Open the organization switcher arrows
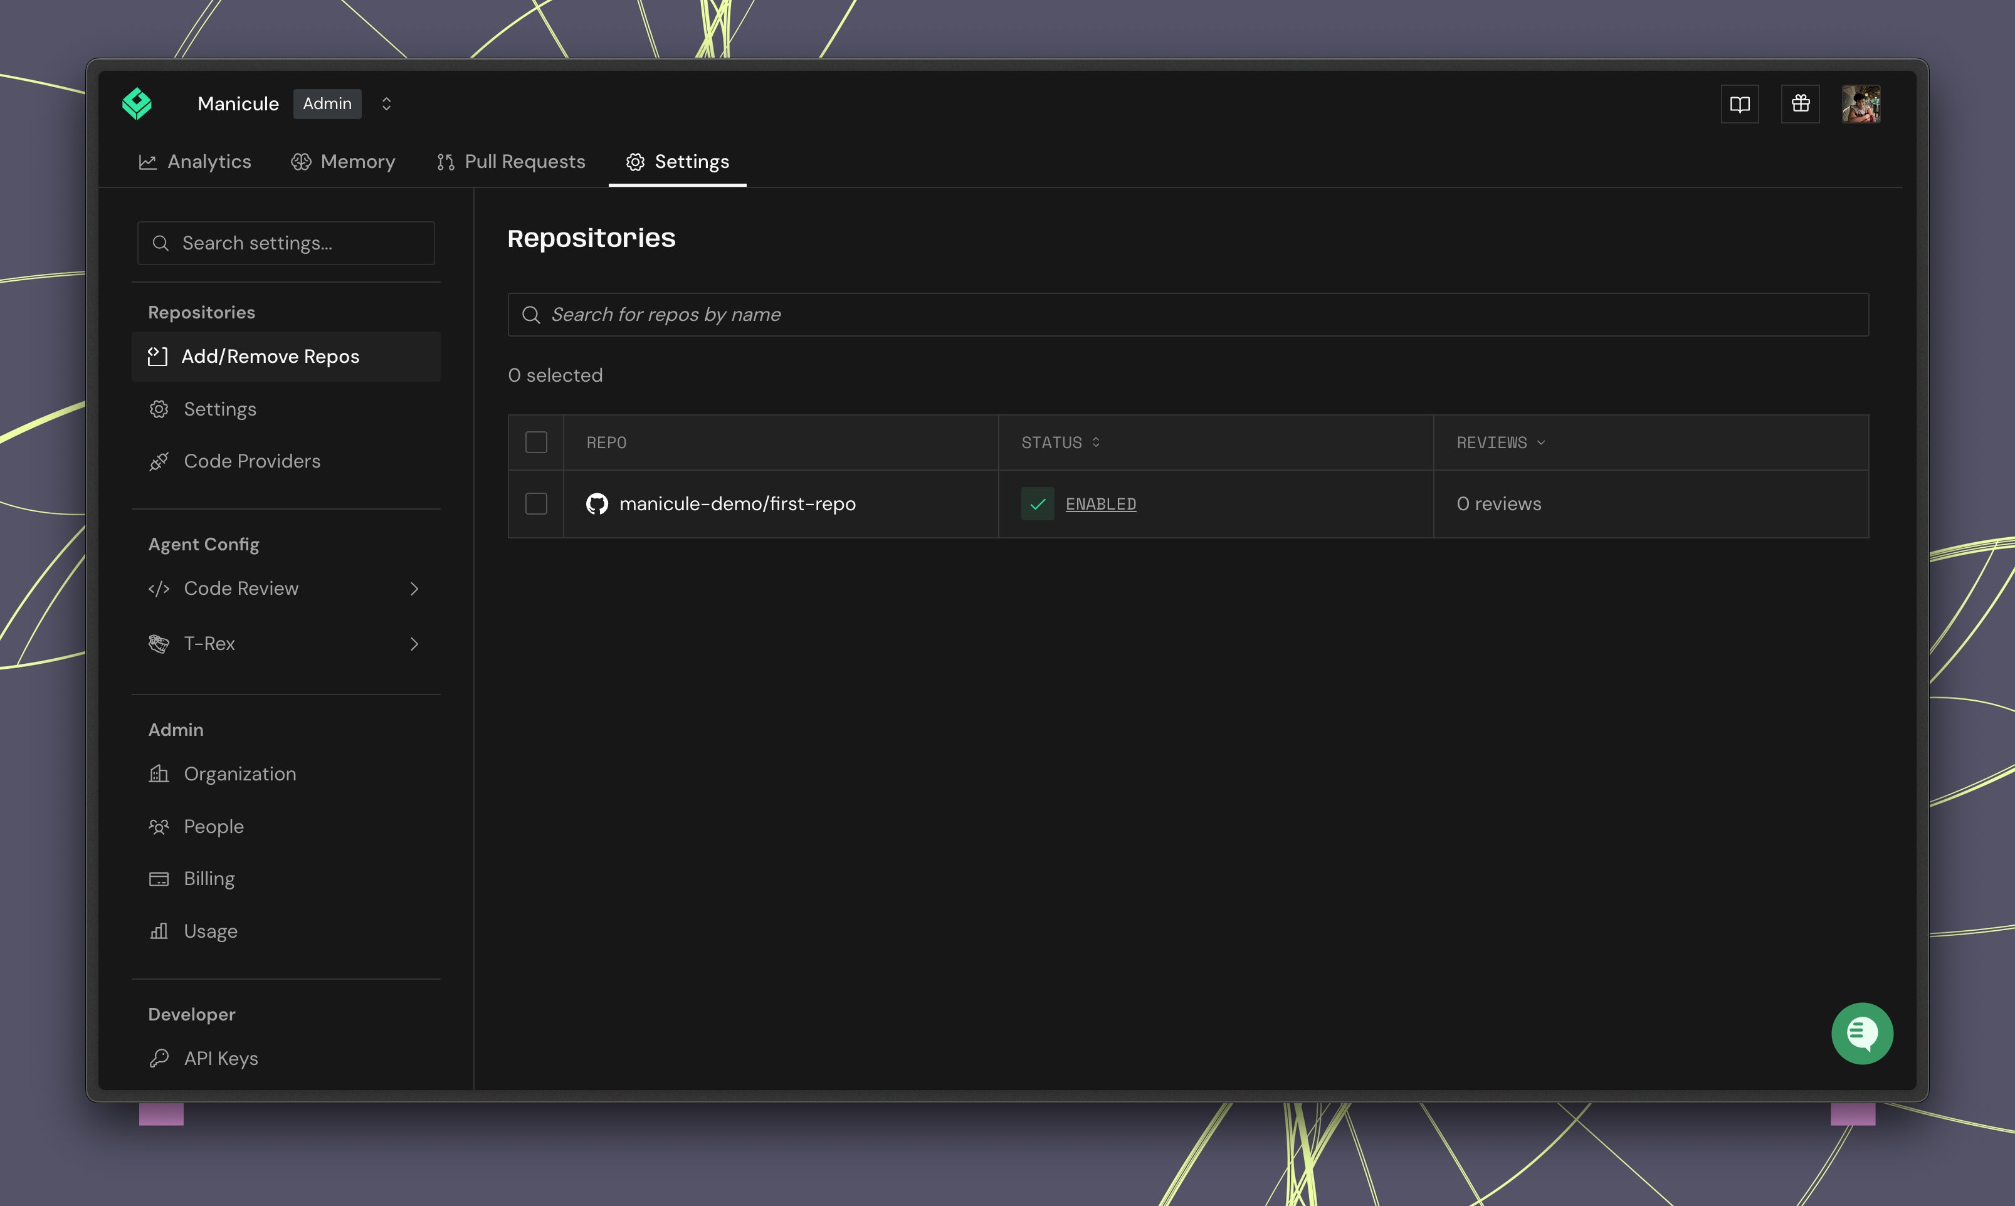The height and width of the screenshot is (1206, 2015). point(386,104)
